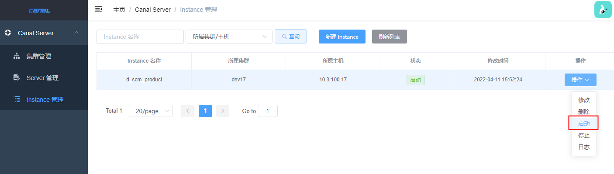
Task: Open the 操作 dropdown button
Action: tap(580, 80)
